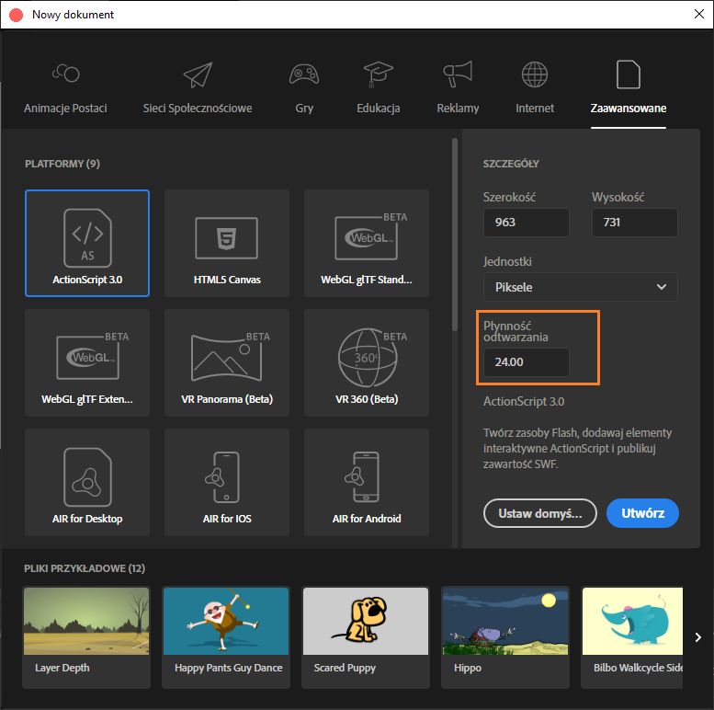Click the platforms list scrollbar
The image size is (714, 710).
(455, 235)
